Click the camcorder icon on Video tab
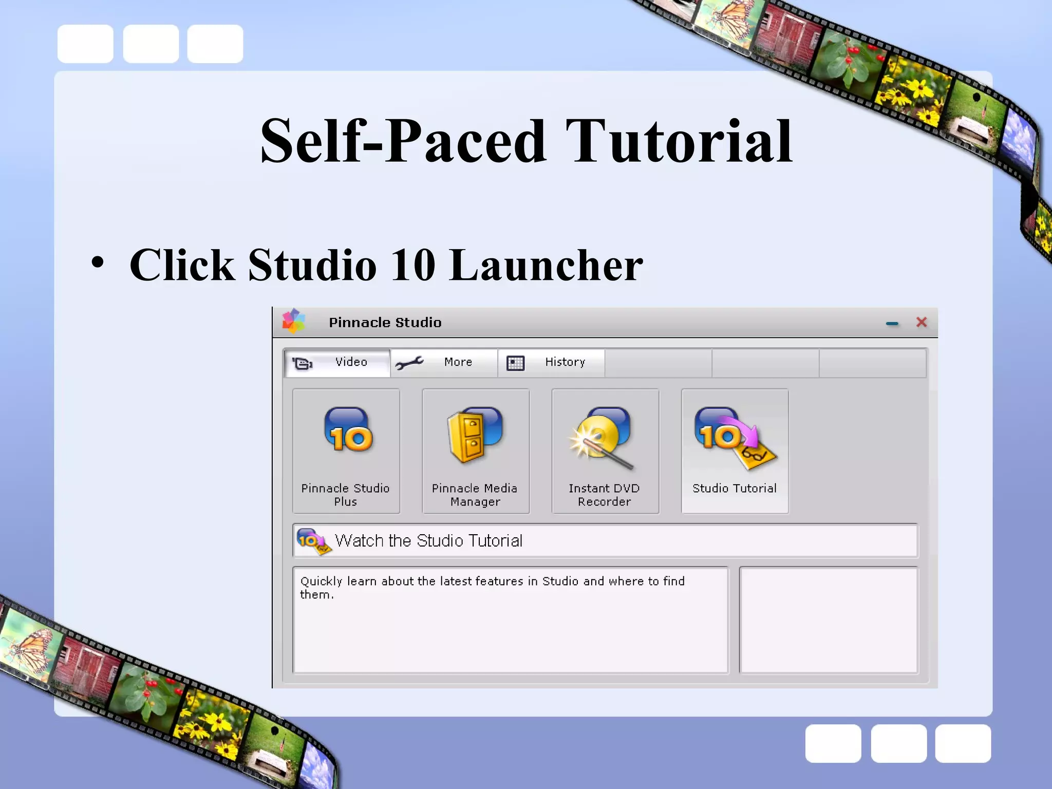The image size is (1052, 789). [x=302, y=363]
